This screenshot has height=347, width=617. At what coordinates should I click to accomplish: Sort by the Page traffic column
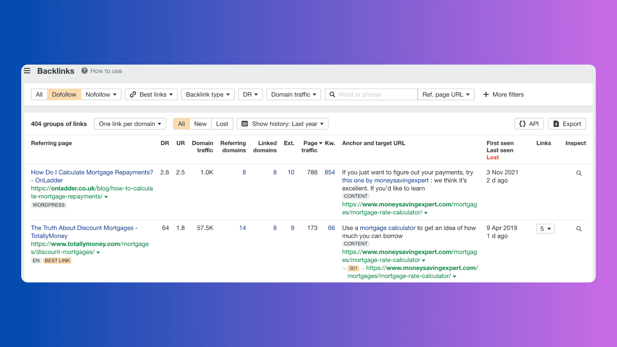[x=311, y=147]
